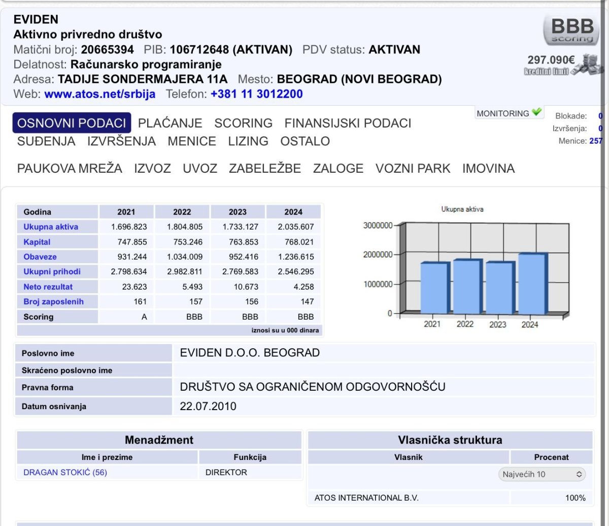The width and height of the screenshot is (609, 526).
Task: Click the Menice count 257 link
Action: pos(596,141)
